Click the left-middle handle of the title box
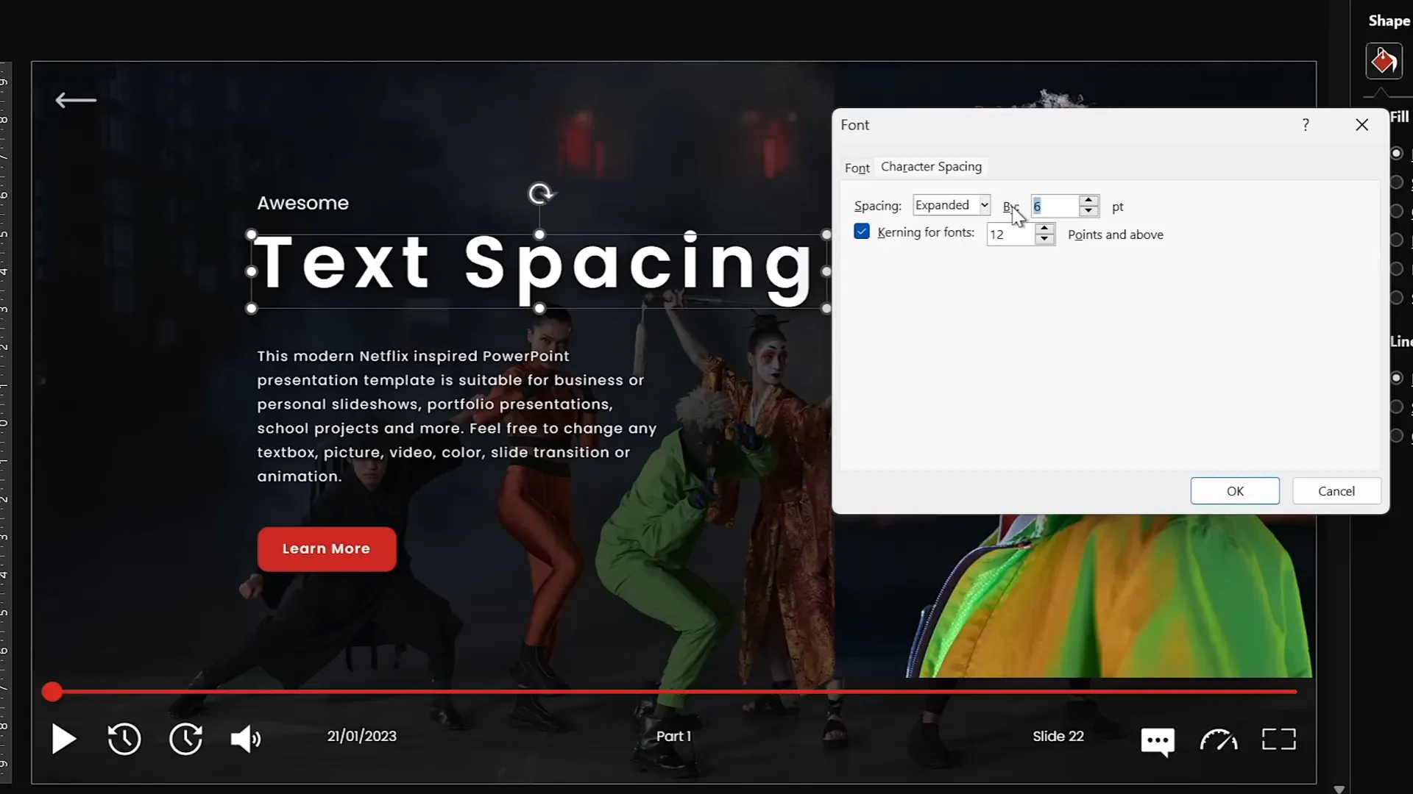 (251, 271)
